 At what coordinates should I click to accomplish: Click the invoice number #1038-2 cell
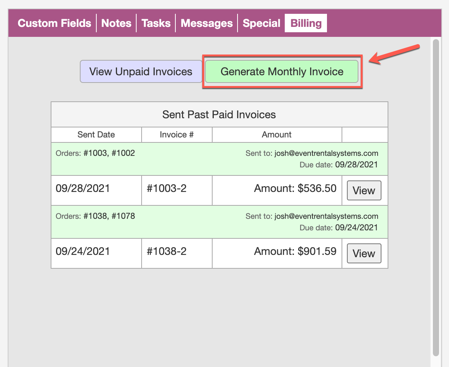(167, 251)
